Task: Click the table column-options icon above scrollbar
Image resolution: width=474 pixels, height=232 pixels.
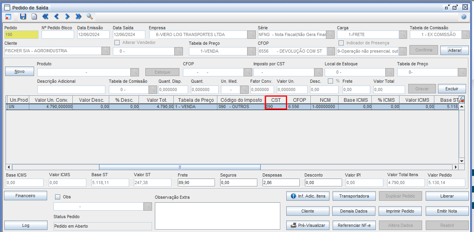Action: [462, 99]
